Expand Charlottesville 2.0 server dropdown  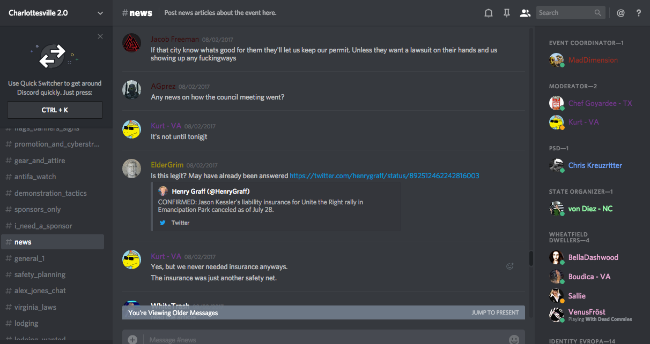[x=100, y=13]
